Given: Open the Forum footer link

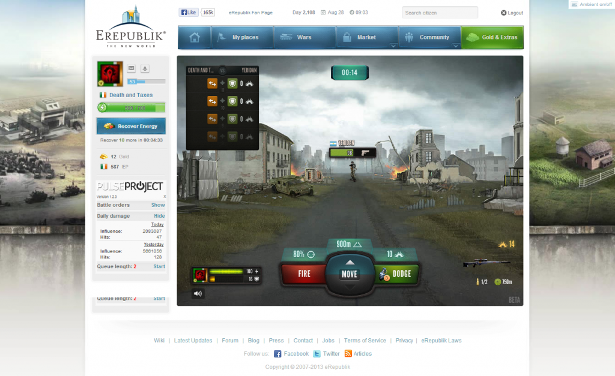Looking at the screenshot, I should [x=230, y=341].
